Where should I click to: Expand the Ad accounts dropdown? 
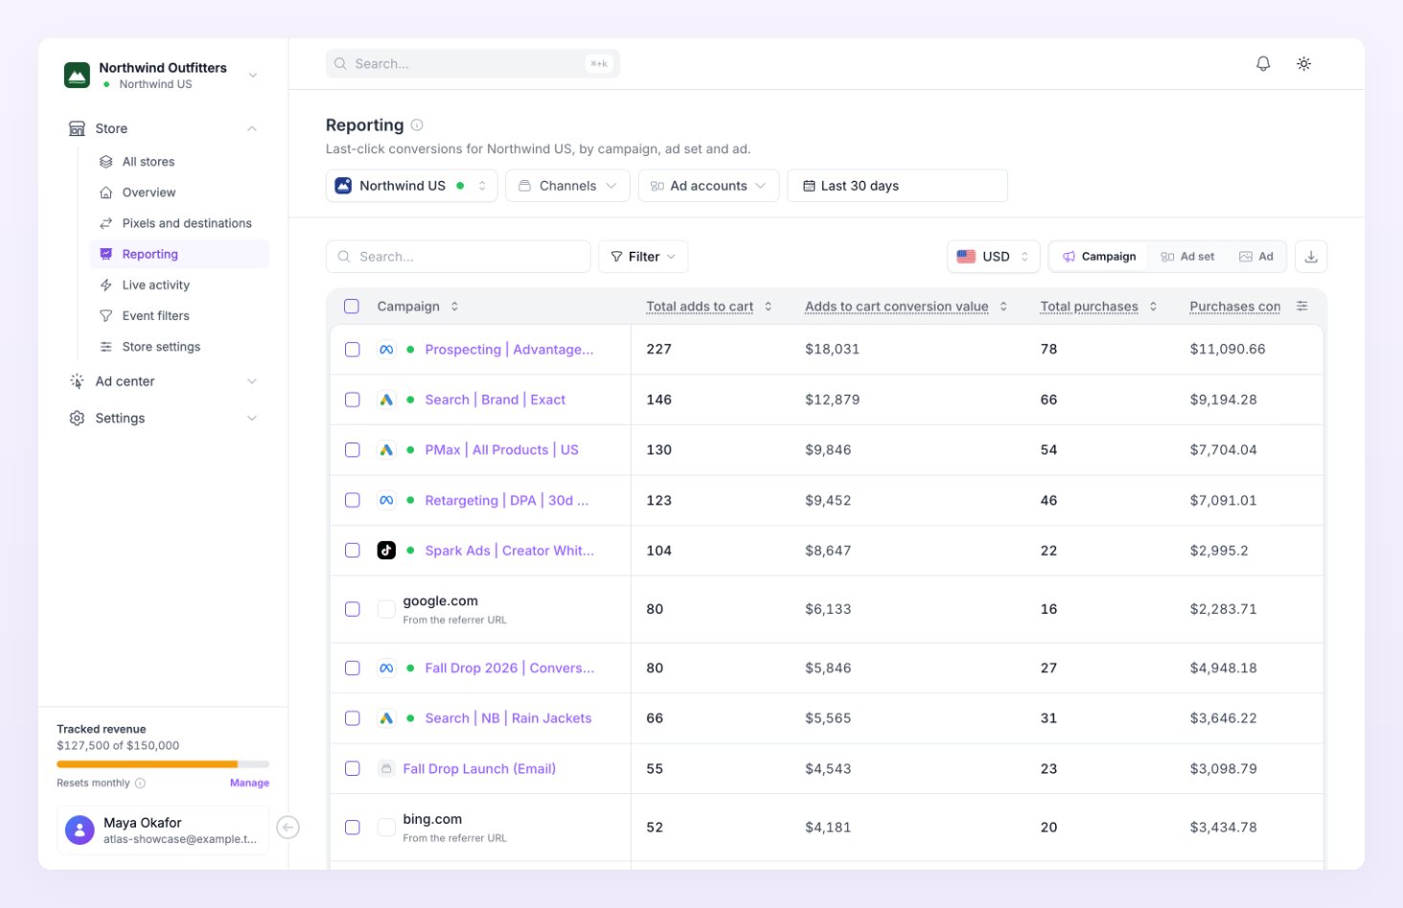[x=708, y=186]
